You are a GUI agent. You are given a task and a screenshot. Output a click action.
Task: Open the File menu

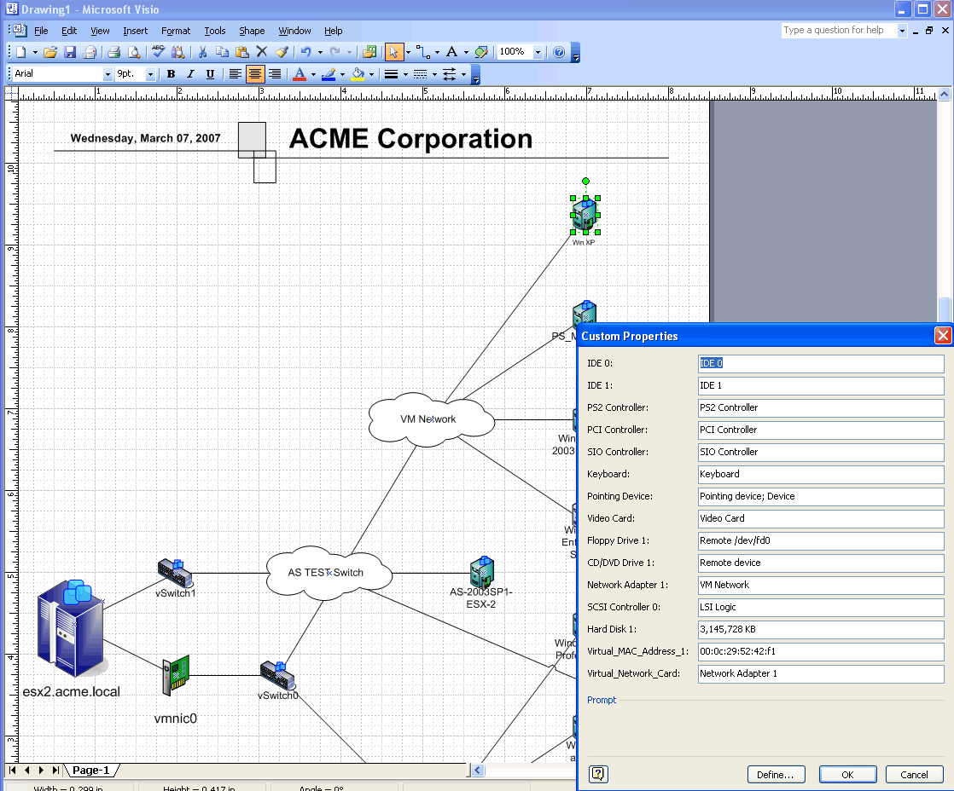[41, 31]
